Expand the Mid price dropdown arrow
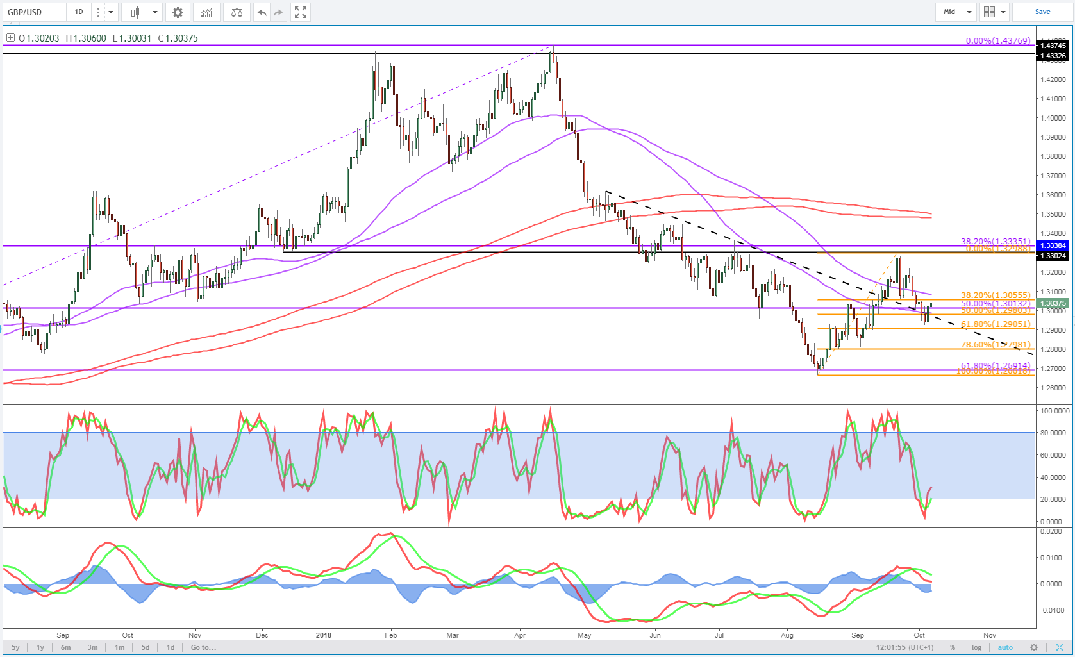The height and width of the screenshot is (657, 1075). pos(969,12)
